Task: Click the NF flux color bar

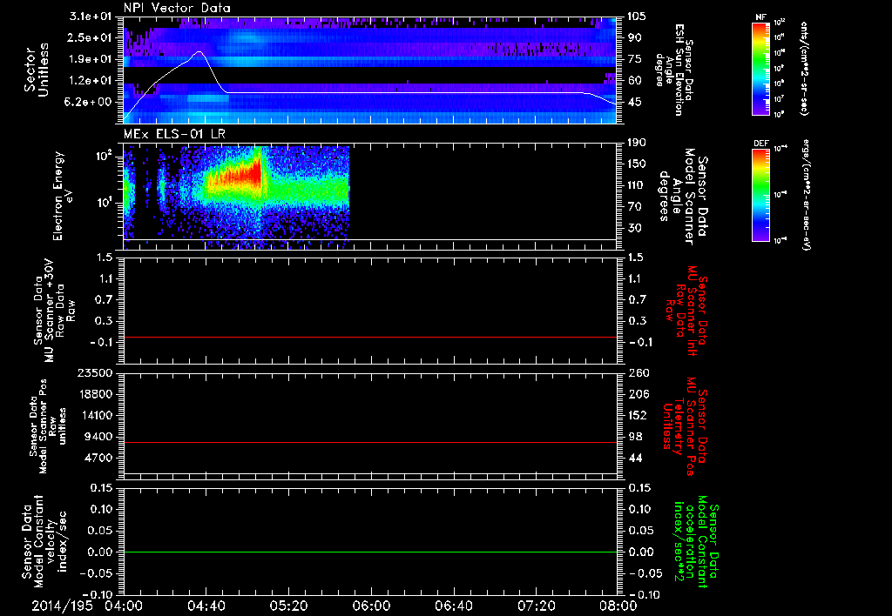Action: coord(760,69)
